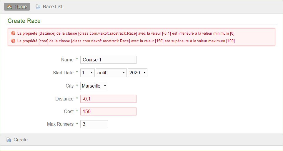Focus the Cost field with 150
This screenshot has width=283, height=151.
(x=108, y=112)
